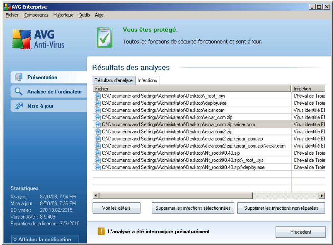Click the AVG Anti-Virus logo
The image size is (333, 245).
pos(38,40)
